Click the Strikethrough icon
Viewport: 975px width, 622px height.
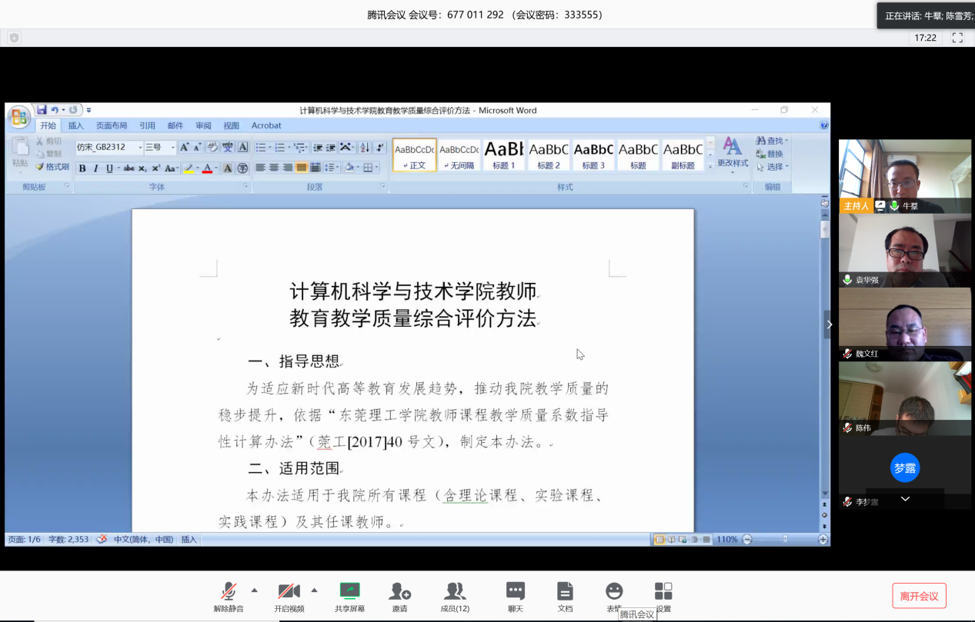[x=129, y=168]
